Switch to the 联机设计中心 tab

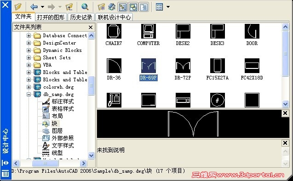tap(114, 17)
